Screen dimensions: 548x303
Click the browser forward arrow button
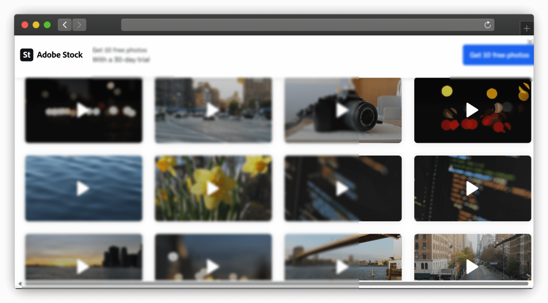[79, 25]
